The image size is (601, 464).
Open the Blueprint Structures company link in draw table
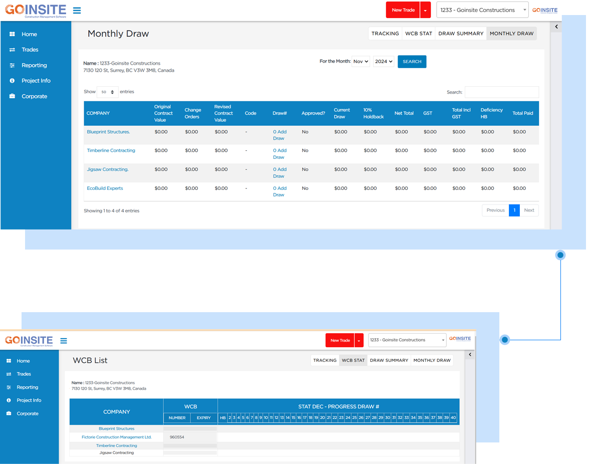coord(108,132)
